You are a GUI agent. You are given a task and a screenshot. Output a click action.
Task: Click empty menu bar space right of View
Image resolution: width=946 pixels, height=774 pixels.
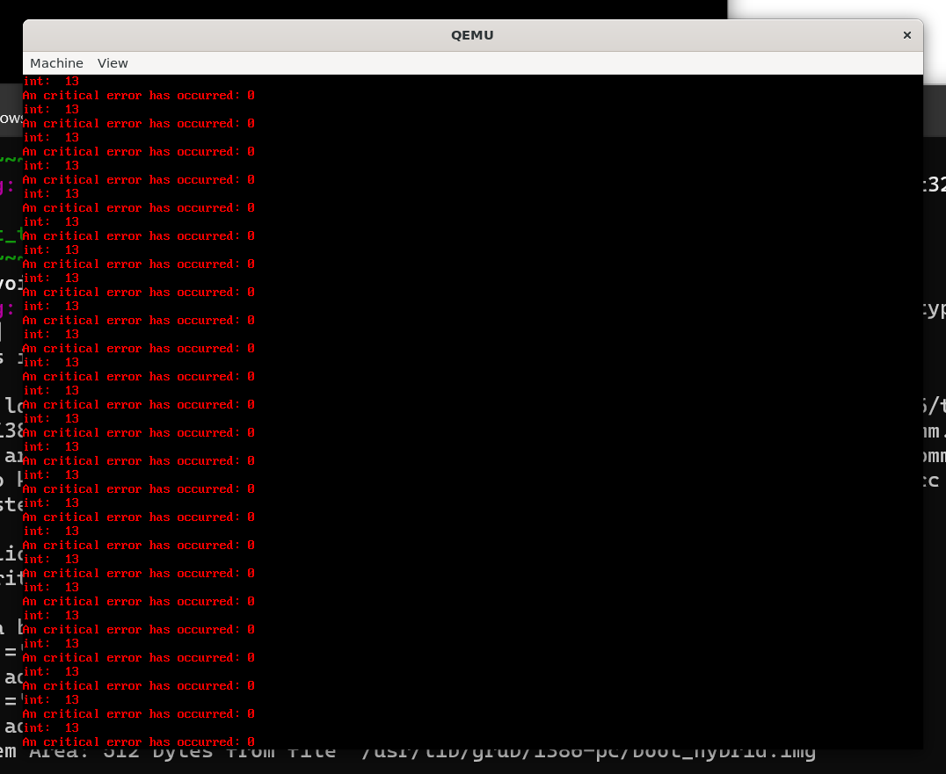(528, 63)
